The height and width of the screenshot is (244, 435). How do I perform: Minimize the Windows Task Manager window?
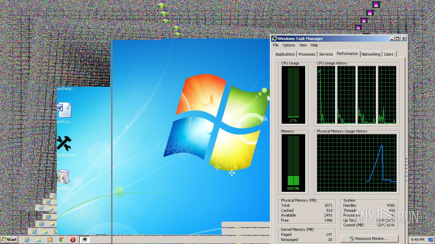point(391,39)
